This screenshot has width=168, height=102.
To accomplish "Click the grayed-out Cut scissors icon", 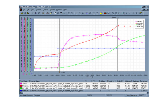I will point(32,13).
